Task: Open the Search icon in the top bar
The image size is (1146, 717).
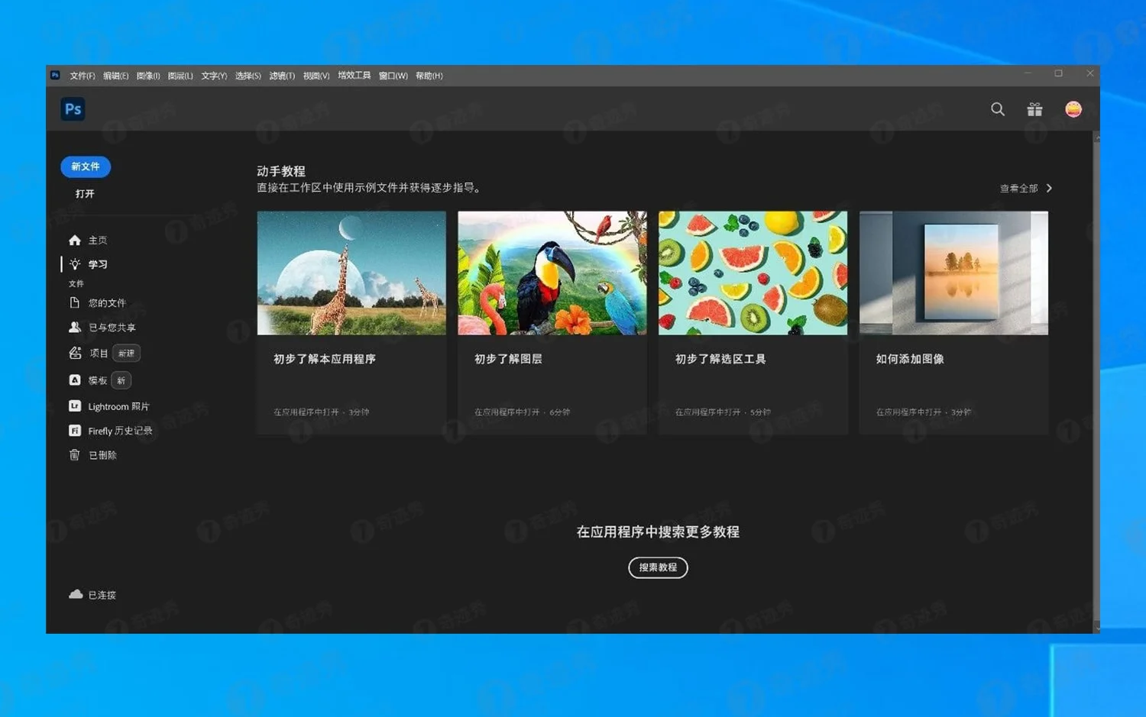Action: tap(997, 109)
